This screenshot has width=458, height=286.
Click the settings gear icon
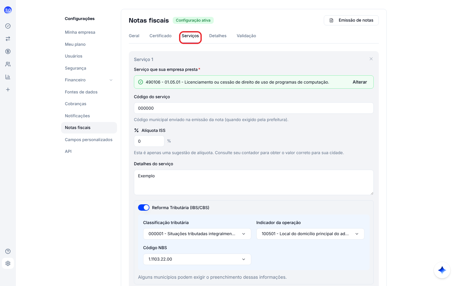(8, 263)
